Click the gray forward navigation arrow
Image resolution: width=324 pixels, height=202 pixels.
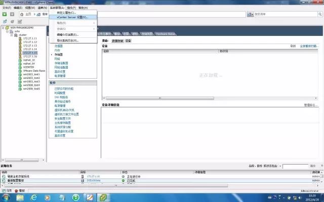(12, 14)
